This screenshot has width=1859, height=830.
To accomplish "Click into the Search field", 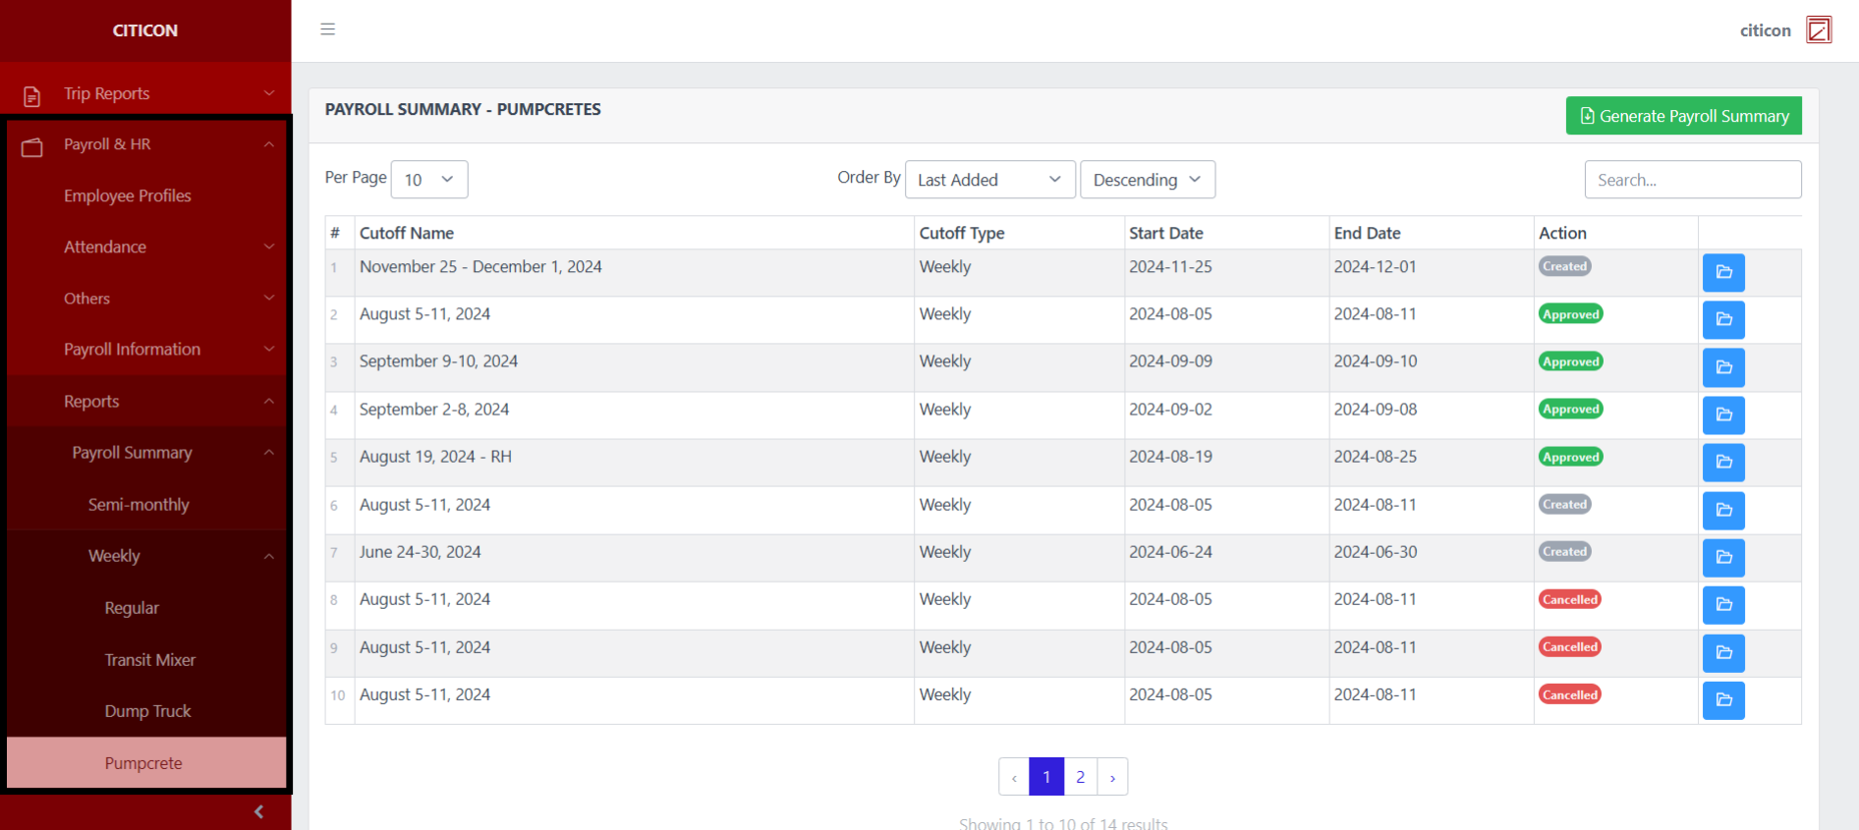I will 1692,180.
